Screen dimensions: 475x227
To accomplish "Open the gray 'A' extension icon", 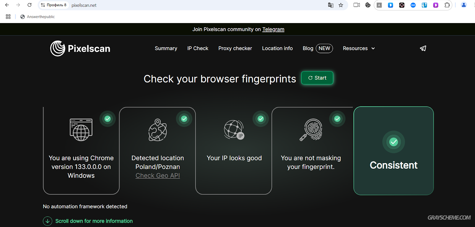I will tap(379, 5).
